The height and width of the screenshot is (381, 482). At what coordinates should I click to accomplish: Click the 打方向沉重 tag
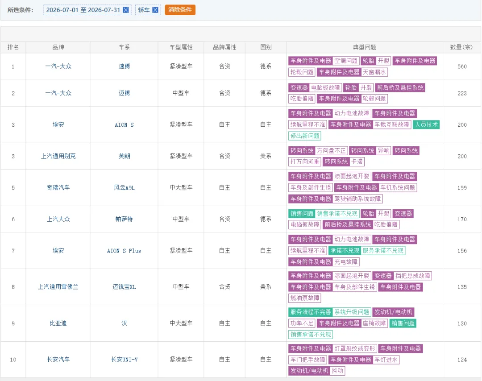305,162
